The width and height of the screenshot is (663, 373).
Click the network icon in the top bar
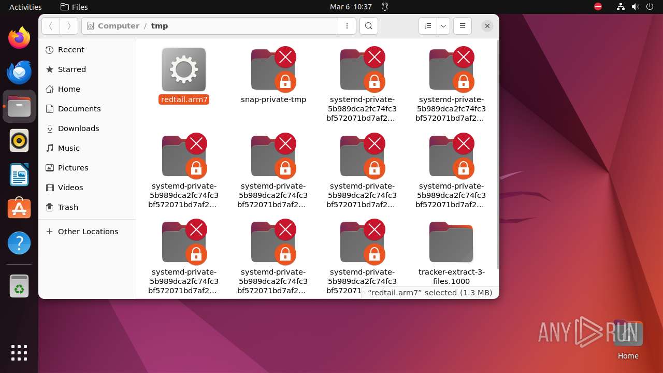click(x=621, y=7)
